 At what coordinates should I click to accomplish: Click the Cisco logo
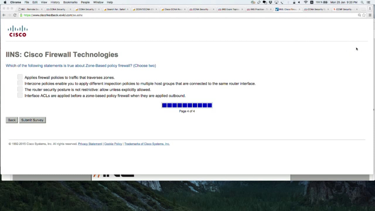(x=18, y=31)
